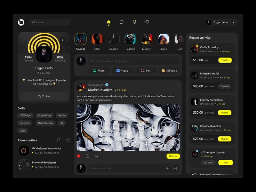Toggle the red heart like on Mudreh's post

pos(79,156)
